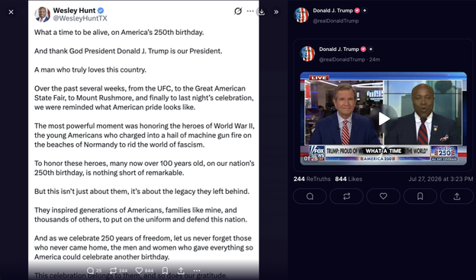The width and height of the screenshot is (476, 280).
Task: Click the paragraph 'A man who truly loves this country.'
Action: click(90, 70)
